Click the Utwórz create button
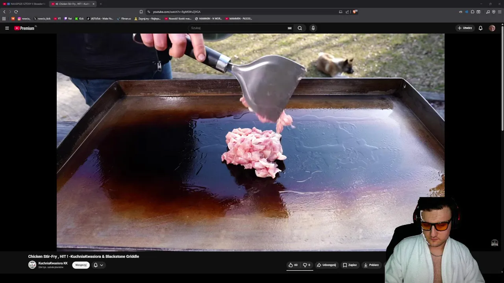This screenshot has width=504, height=283. (465, 28)
